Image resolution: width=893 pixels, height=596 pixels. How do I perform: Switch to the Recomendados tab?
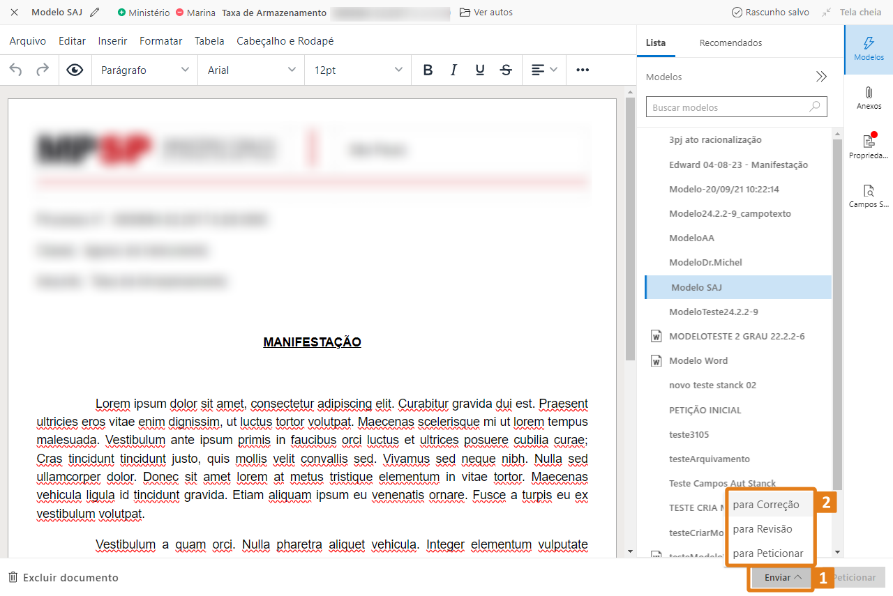tap(730, 43)
